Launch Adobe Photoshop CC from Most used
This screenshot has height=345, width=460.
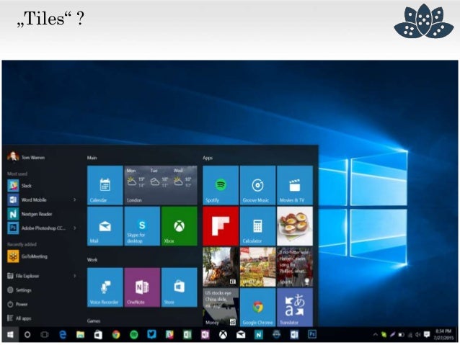[37, 228]
